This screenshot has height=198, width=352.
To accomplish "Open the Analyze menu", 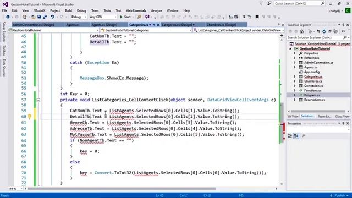I will [x=156, y=10].
